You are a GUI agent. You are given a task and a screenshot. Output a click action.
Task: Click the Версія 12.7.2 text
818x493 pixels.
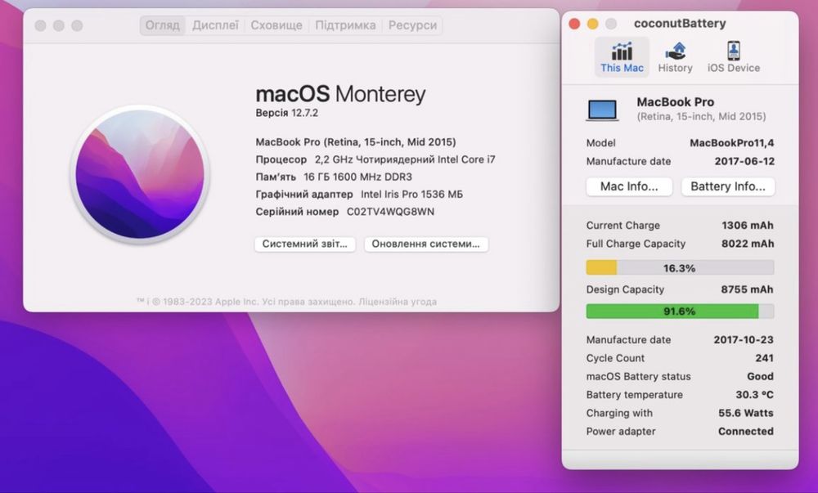[x=287, y=113]
